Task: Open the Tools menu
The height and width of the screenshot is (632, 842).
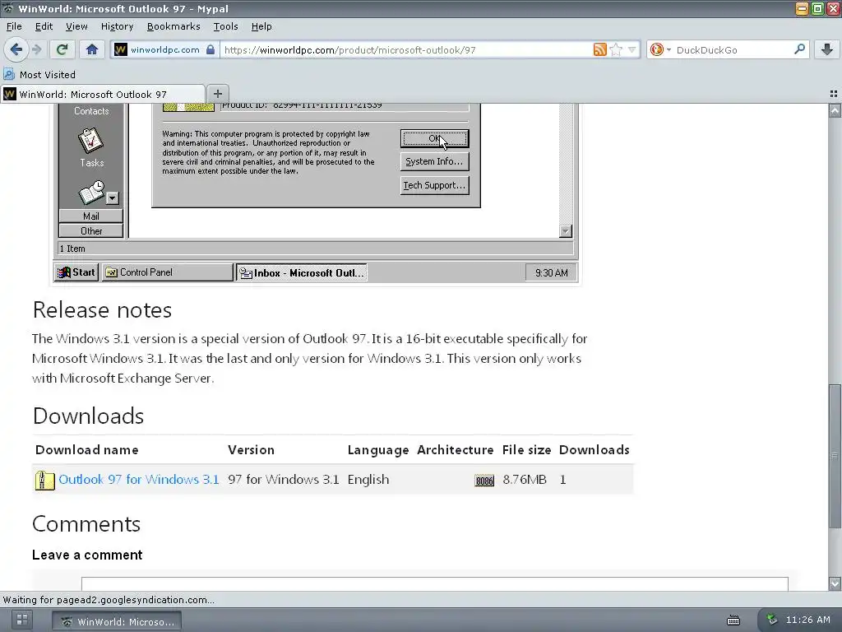Action: [225, 26]
